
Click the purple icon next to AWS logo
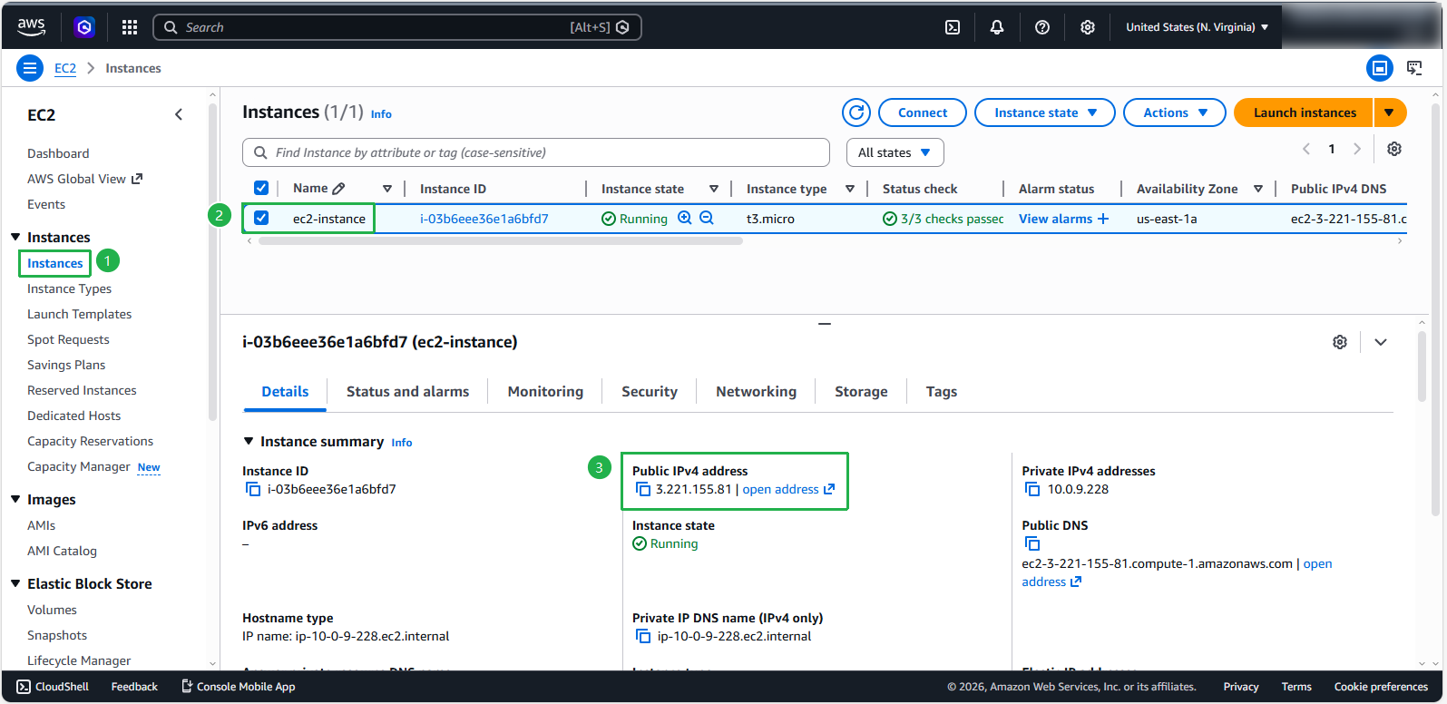pyautogui.click(x=84, y=27)
